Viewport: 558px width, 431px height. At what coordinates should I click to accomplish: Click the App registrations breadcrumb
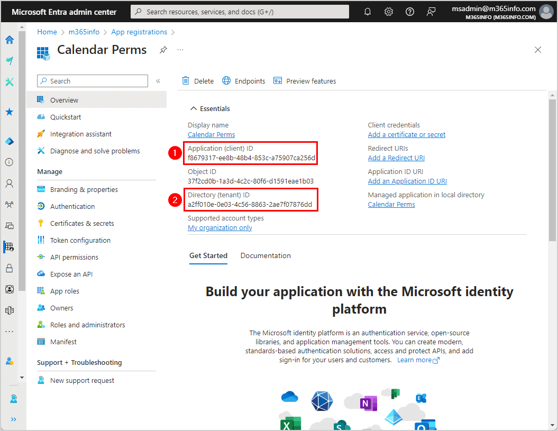139,32
